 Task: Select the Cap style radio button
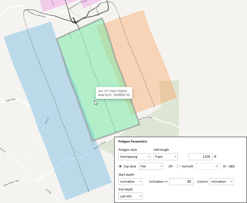pos(120,166)
